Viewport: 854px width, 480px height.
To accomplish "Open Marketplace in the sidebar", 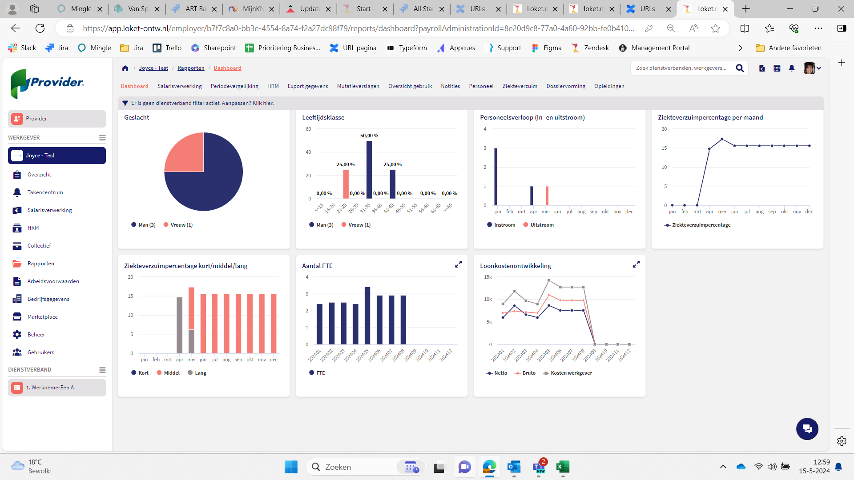I will pyautogui.click(x=42, y=317).
